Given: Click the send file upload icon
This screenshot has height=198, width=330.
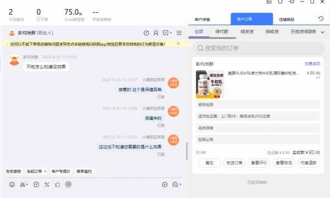Looking at the screenshot, I should [36, 184].
